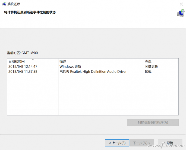Click the 关键更新 type cell
The image size is (186, 150).
tap(151, 66)
